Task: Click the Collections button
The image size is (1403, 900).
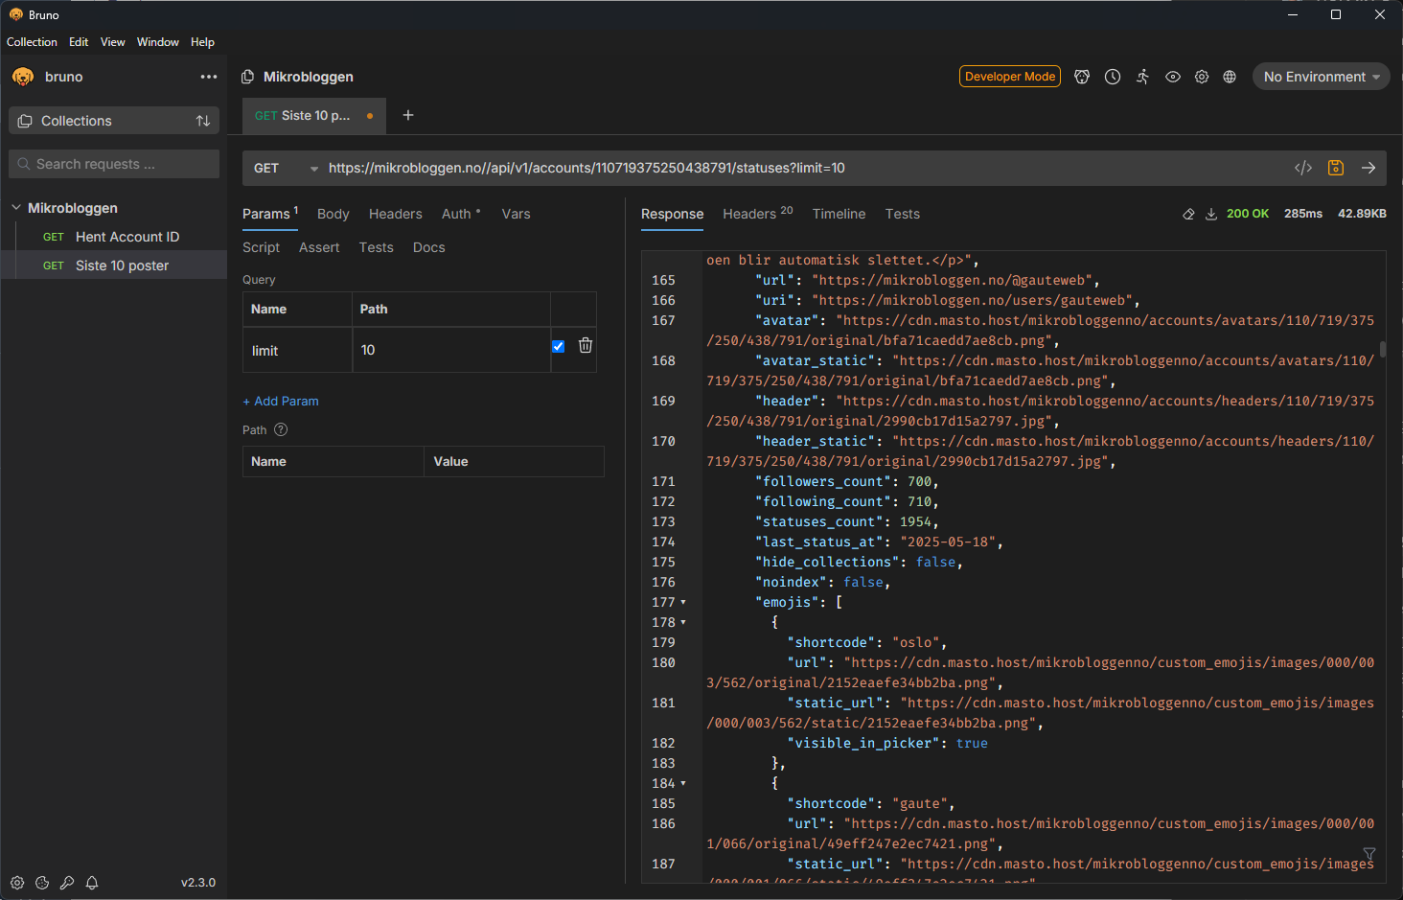Action: click(x=114, y=121)
